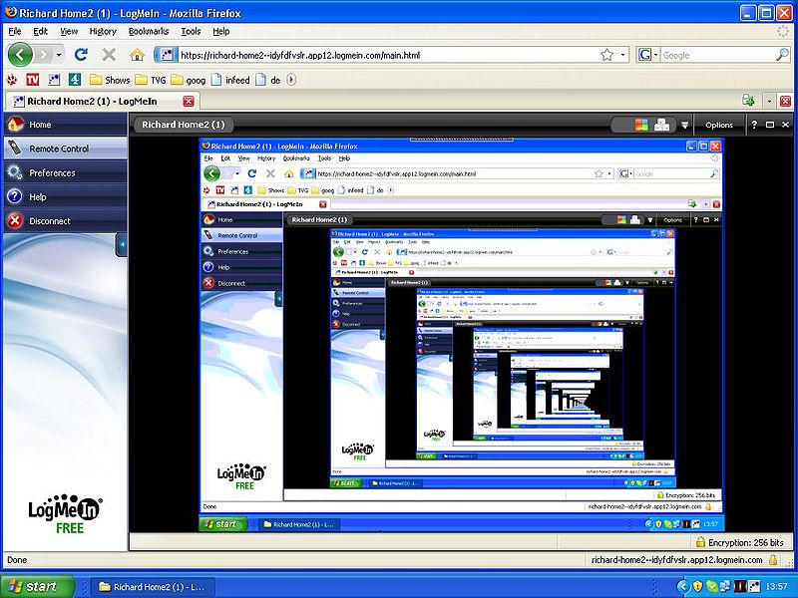
Task: Click Disconnect in the outer LogMeIn sidebar
Action: click(x=65, y=220)
